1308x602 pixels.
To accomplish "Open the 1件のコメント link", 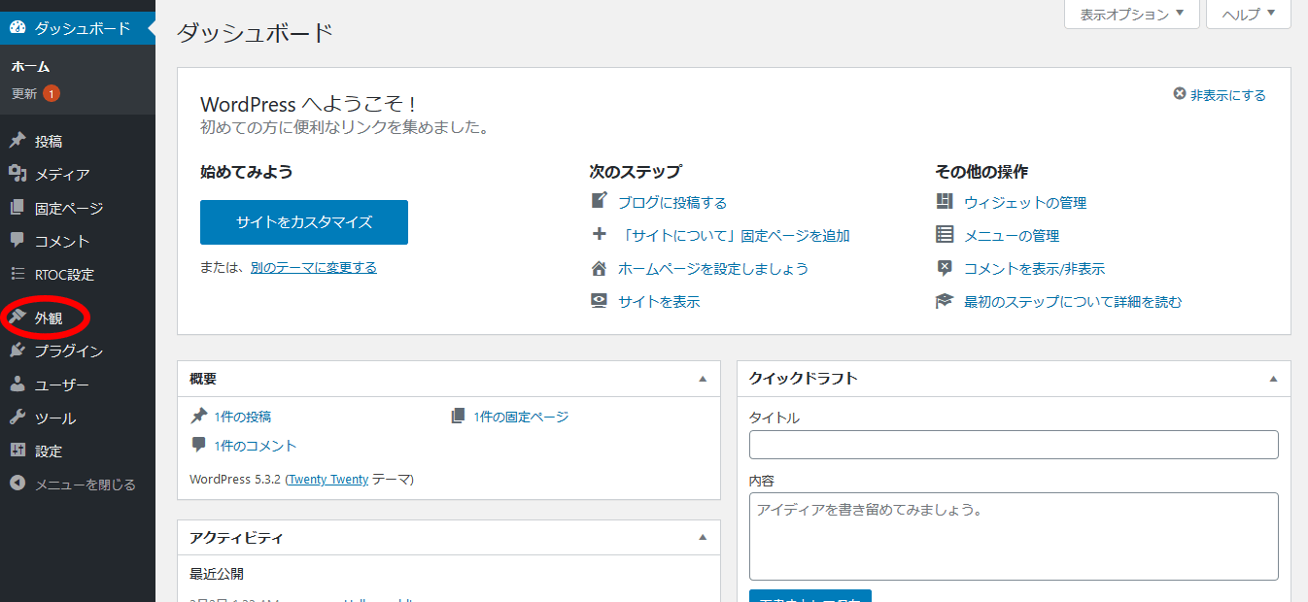I will click(x=256, y=445).
